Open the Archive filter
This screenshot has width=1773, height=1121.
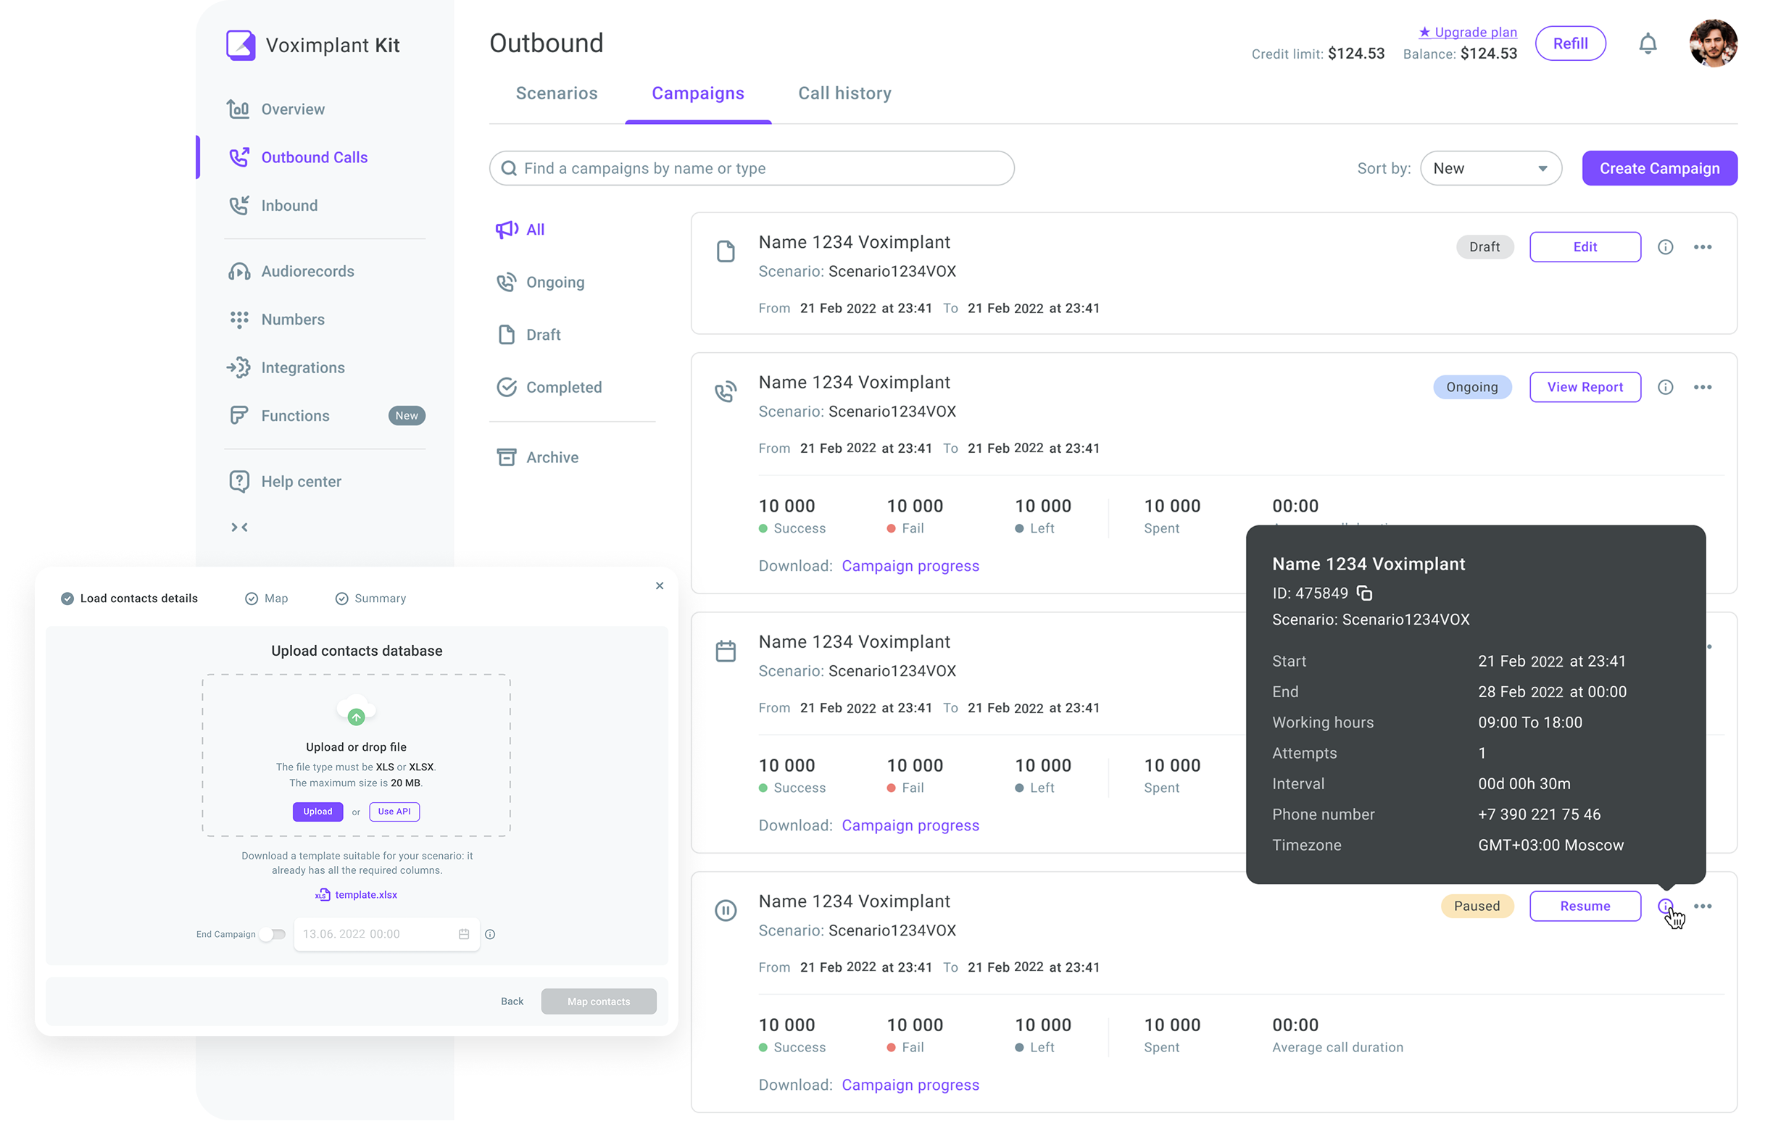[x=539, y=457]
